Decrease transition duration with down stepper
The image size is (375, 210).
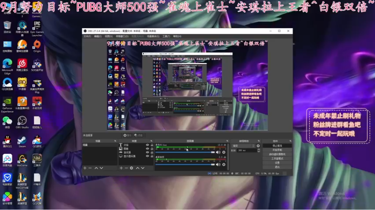pos(259,151)
